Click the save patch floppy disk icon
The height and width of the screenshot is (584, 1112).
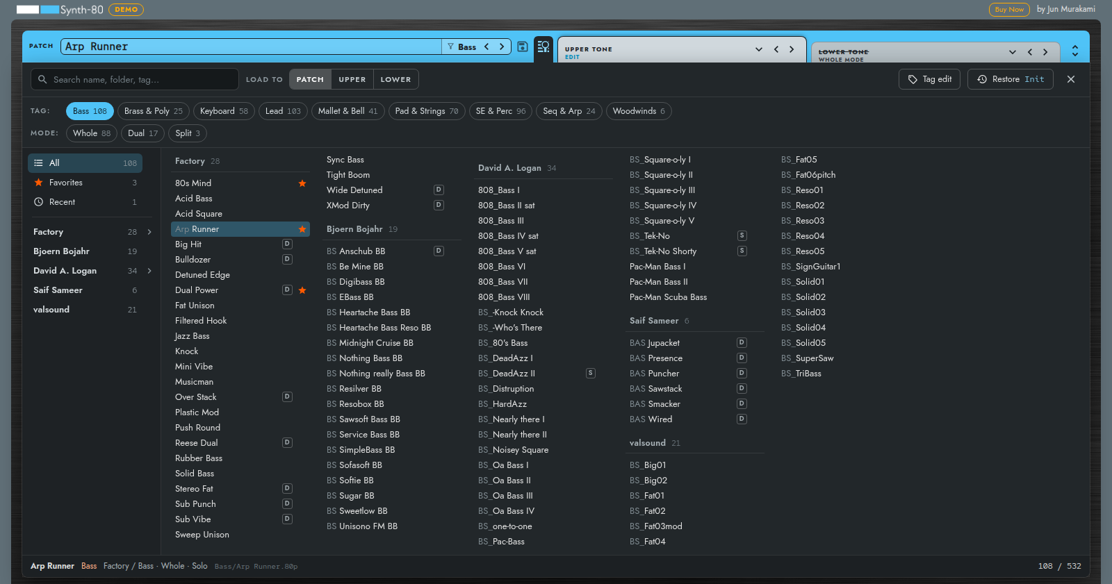pyautogui.click(x=523, y=47)
